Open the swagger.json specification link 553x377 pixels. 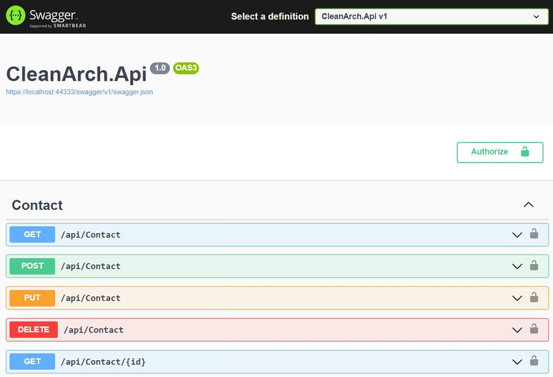(x=79, y=92)
